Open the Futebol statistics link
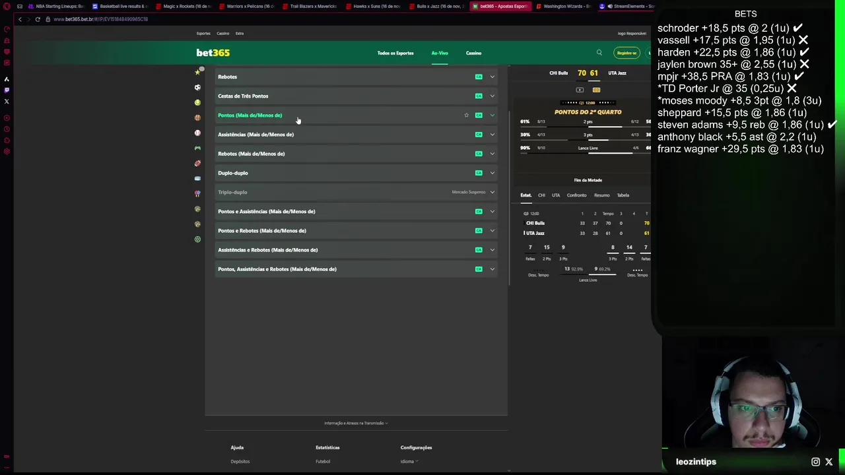845x475 pixels. [323, 461]
